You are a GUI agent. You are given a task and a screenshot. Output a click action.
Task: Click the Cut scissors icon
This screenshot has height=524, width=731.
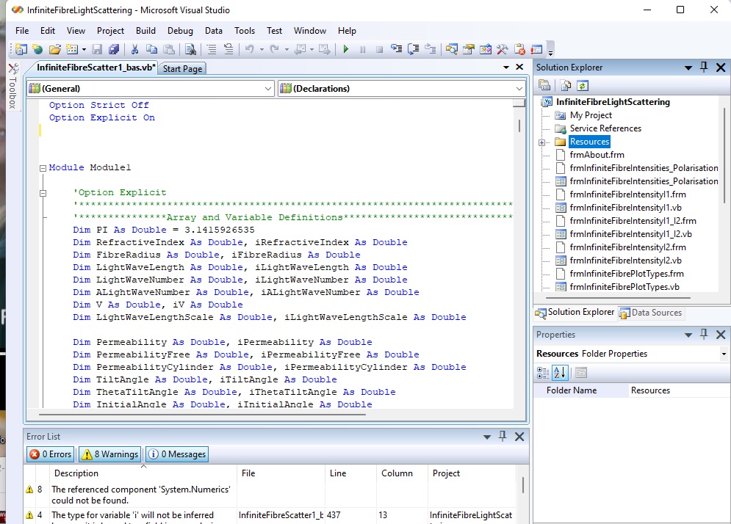point(134,49)
